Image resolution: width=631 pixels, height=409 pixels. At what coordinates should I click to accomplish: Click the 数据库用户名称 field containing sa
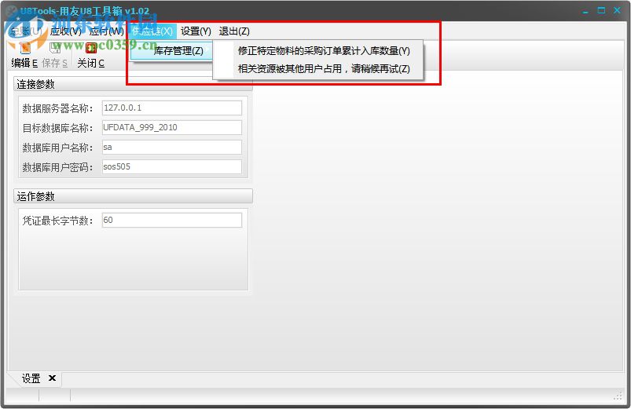pos(172,147)
